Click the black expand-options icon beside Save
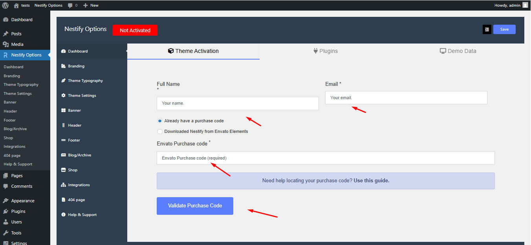 pyautogui.click(x=487, y=29)
